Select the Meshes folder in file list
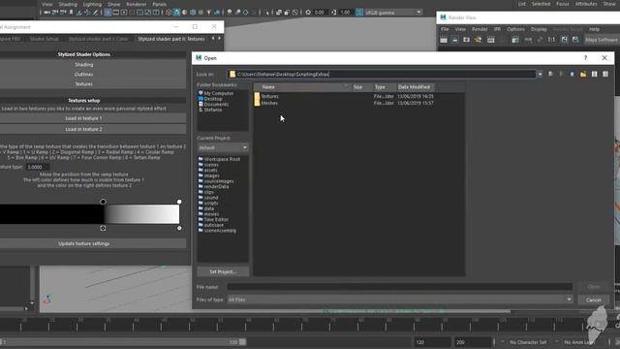The width and height of the screenshot is (620, 349). (x=269, y=103)
